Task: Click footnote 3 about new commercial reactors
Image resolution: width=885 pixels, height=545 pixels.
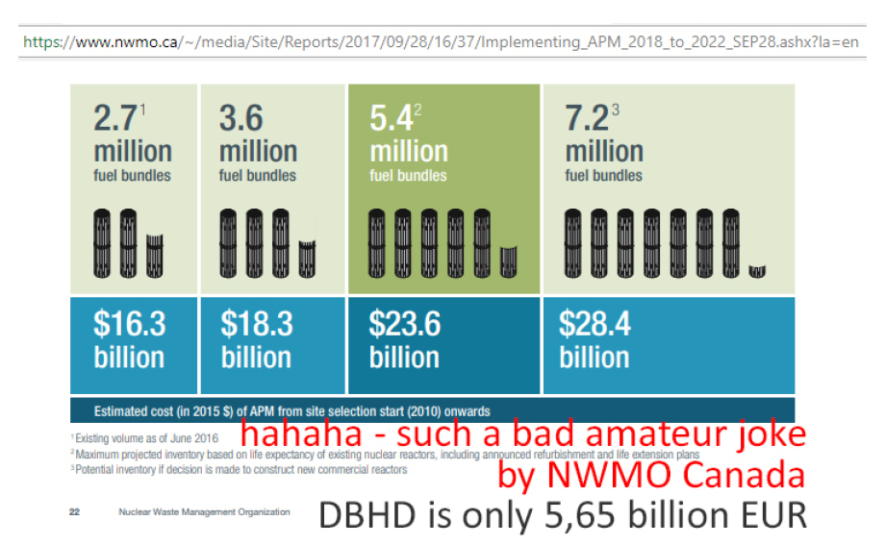Action: [x=240, y=470]
